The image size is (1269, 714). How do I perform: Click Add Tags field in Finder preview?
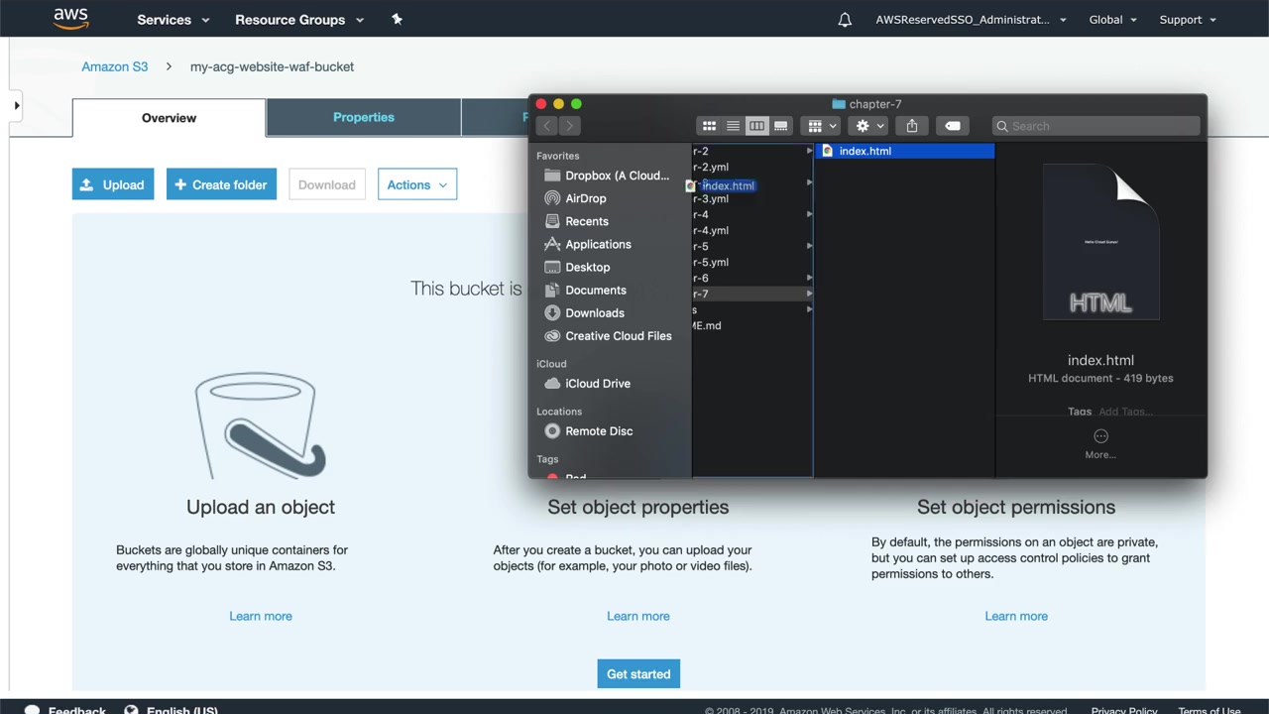pyautogui.click(x=1124, y=412)
